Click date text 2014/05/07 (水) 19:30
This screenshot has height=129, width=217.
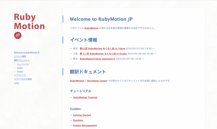coord(129,59)
